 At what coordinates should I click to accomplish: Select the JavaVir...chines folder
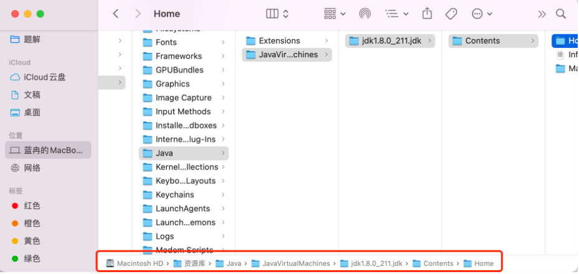coord(287,55)
